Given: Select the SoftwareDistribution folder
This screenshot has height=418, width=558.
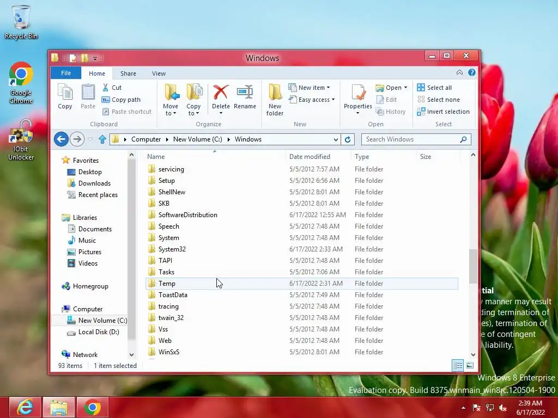Looking at the screenshot, I should point(302,214).
